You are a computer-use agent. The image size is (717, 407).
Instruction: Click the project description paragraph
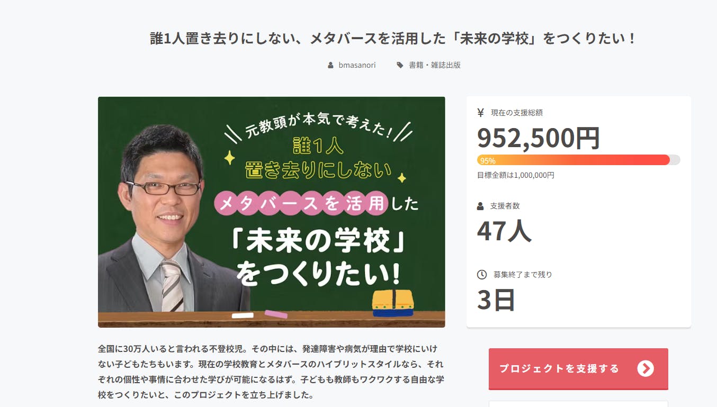click(x=271, y=372)
